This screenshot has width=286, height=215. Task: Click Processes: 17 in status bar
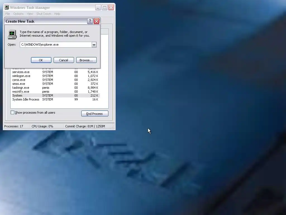[x=14, y=126]
